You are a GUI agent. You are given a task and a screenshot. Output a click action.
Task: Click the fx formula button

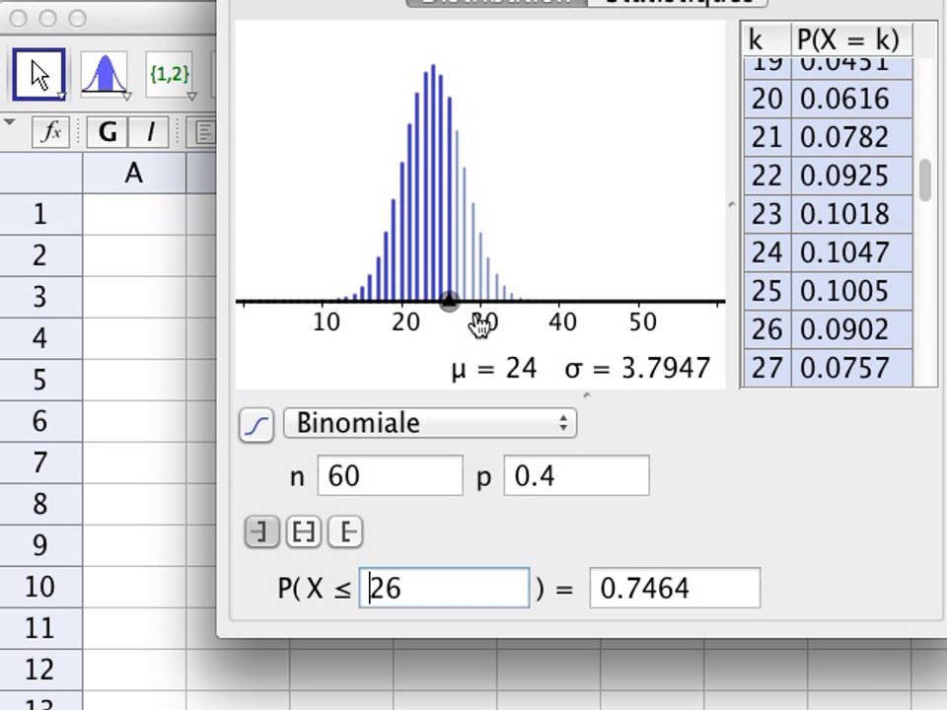click(x=50, y=131)
